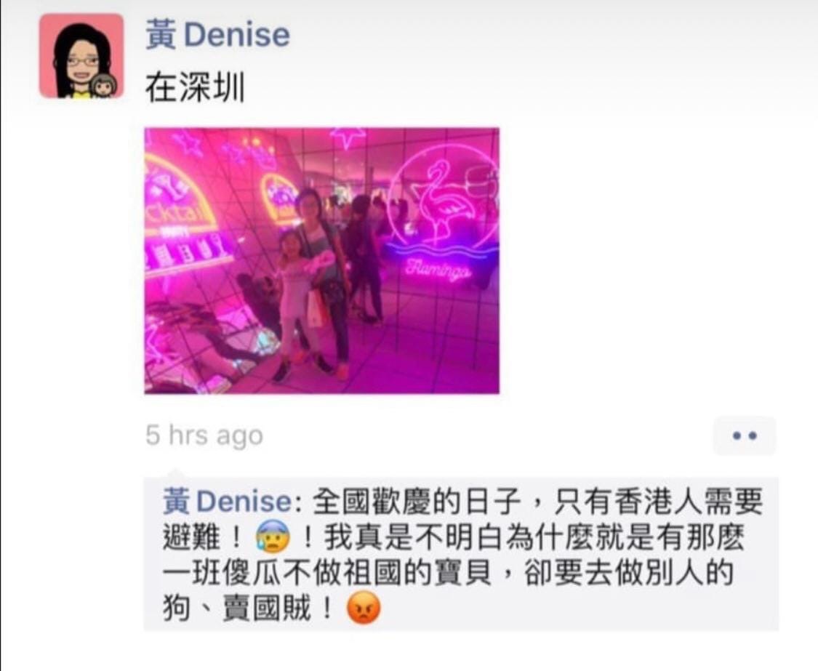This screenshot has height=671, width=818.
Task: Click the neon star at photo top
Action: click(346, 137)
